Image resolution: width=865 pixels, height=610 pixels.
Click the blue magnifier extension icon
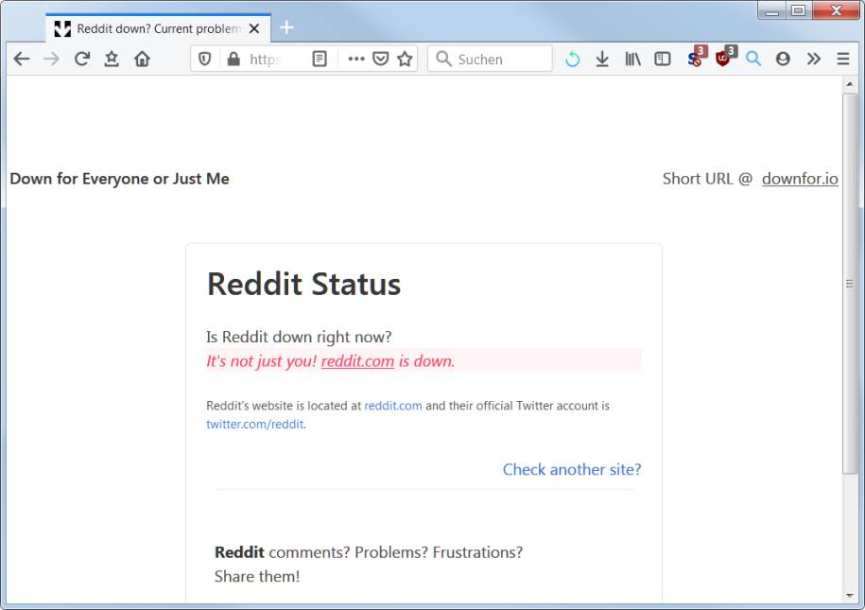753,59
